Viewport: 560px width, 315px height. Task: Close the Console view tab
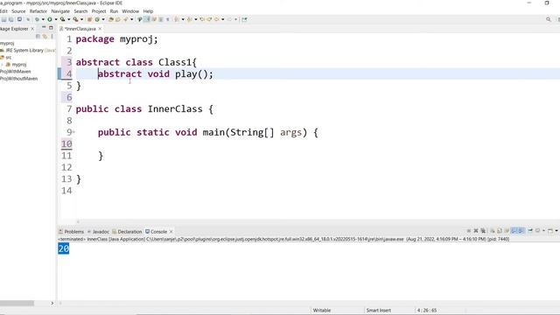pos(171,231)
